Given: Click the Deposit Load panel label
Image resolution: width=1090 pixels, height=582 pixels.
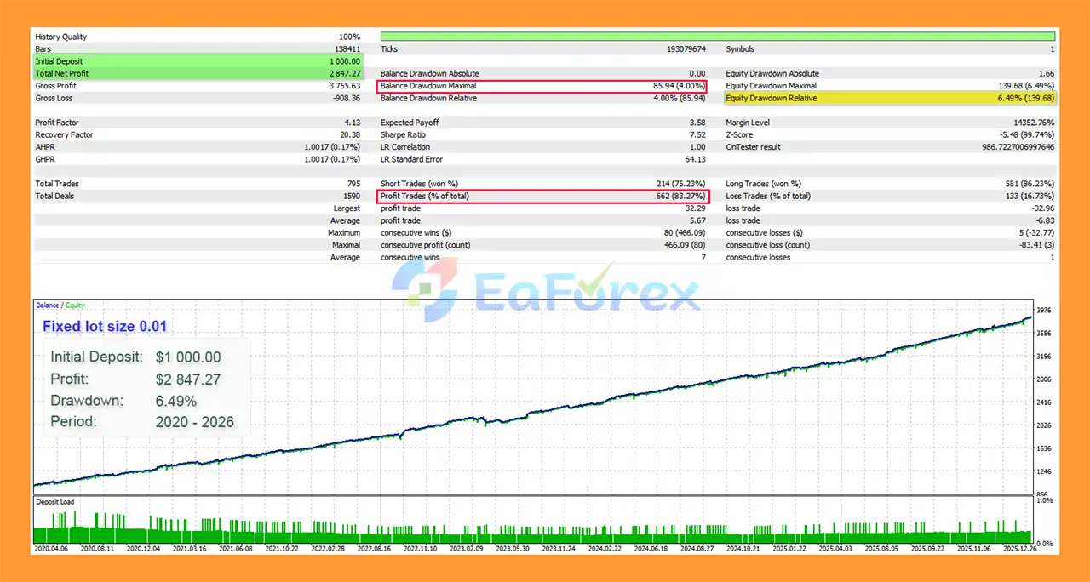Looking at the screenshot, I should [54, 502].
